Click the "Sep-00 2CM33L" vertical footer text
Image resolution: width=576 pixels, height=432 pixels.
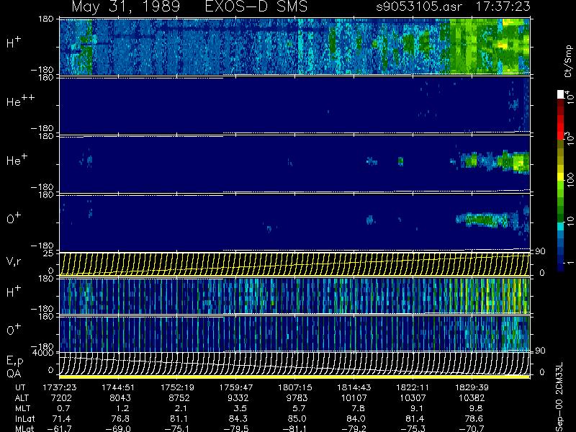click(558, 397)
